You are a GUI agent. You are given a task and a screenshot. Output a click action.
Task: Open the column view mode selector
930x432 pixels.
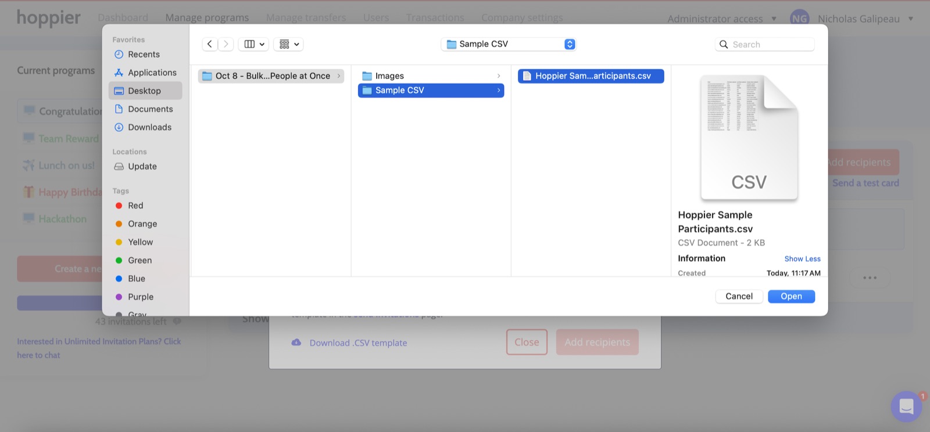point(253,44)
